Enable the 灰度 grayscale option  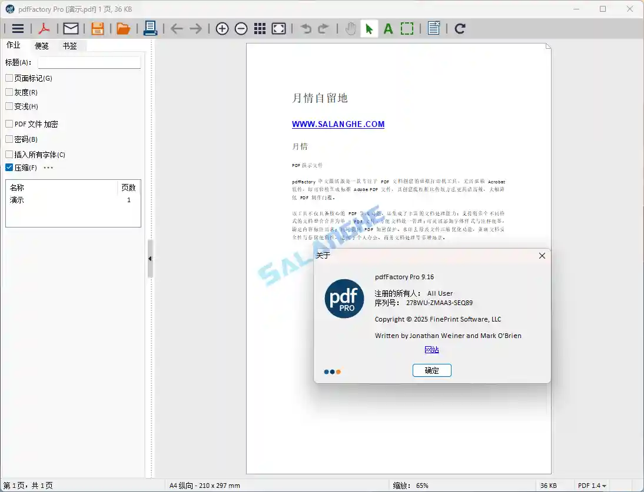coord(9,92)
